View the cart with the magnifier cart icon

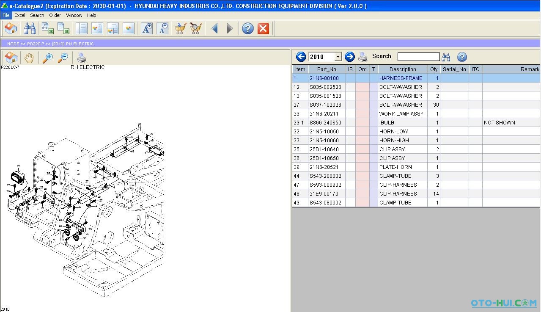click(196, 28)
